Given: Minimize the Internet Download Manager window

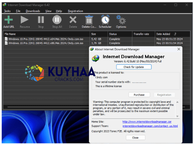Looking at the screenshot, I should [x=165, y=5].
